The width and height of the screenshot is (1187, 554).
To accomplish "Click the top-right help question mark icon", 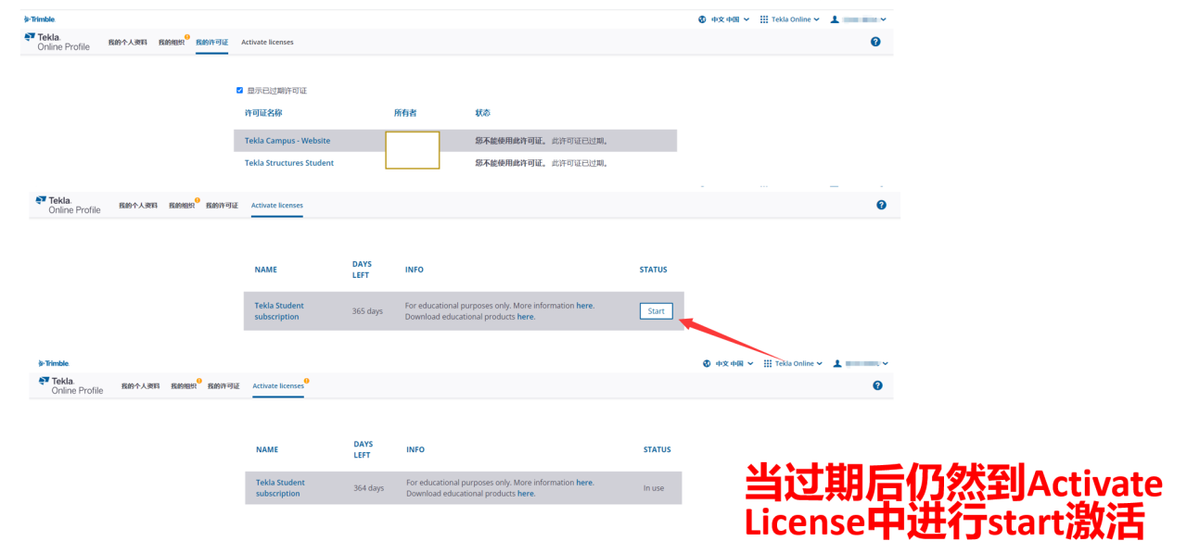I will pyautogui.click(x=874, y=41).
